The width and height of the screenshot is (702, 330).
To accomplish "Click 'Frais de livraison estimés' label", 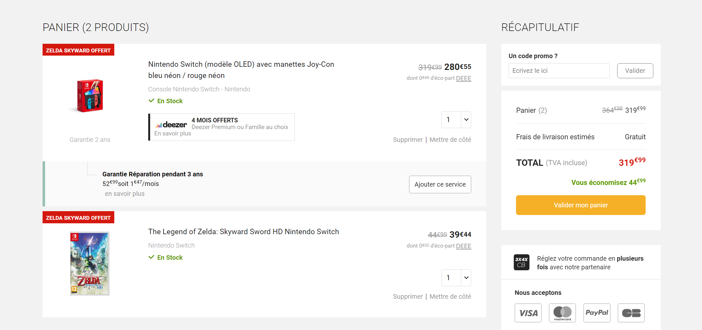I will 555,137.
